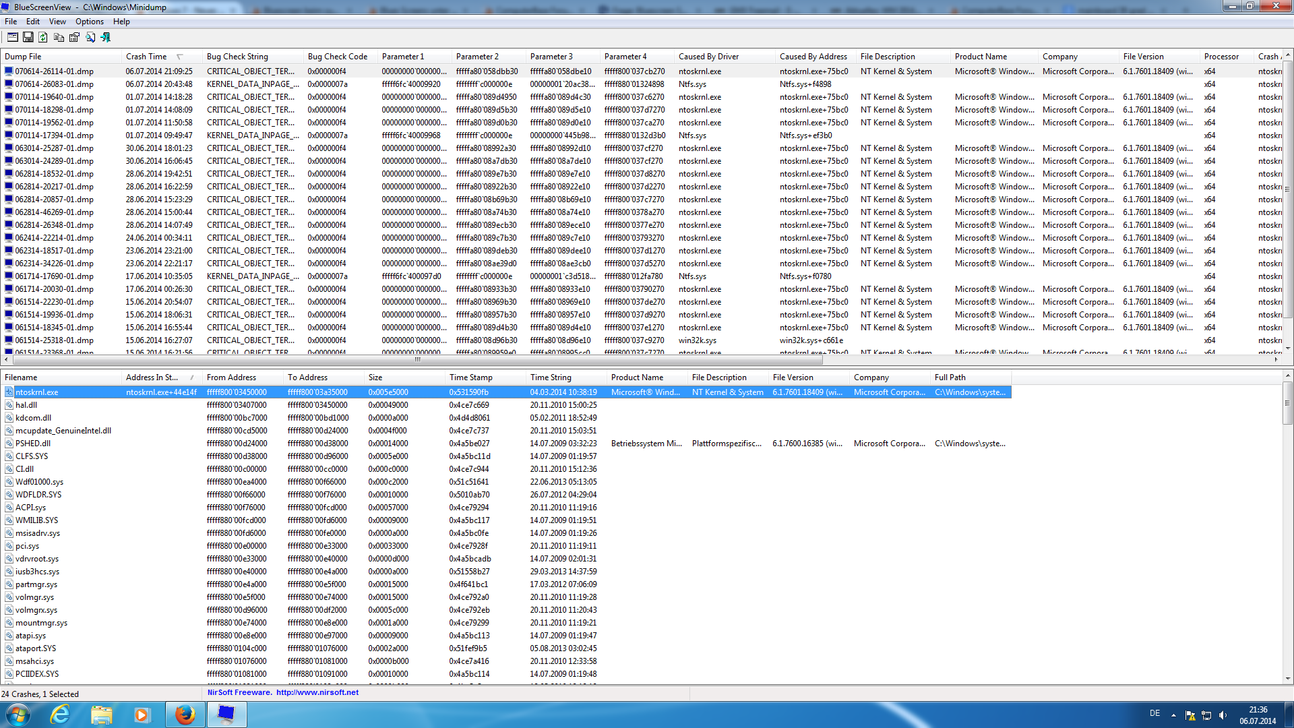Sort by Address In Stack column header
The height and width of the screenshot is (728, 1294).
(x=152, y=377)
